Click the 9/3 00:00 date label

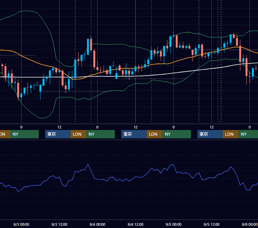point(21,224)
